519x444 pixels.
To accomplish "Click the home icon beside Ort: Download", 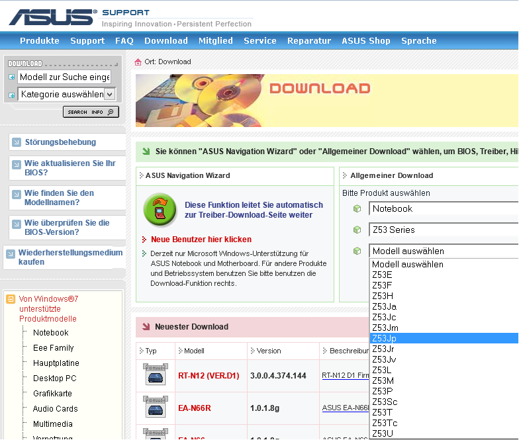I will [138, 62].
